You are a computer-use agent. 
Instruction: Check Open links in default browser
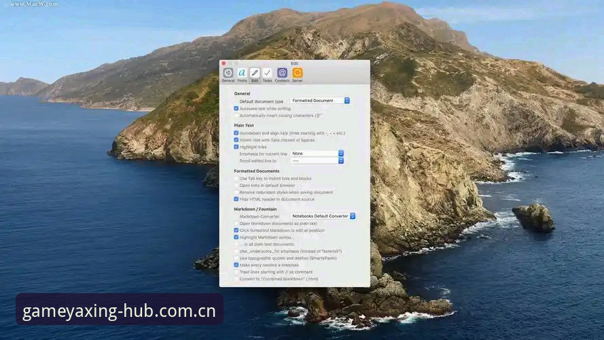coord(236,186)
